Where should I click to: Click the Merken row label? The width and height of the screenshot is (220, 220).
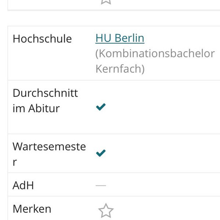click(x=32, y=209)
